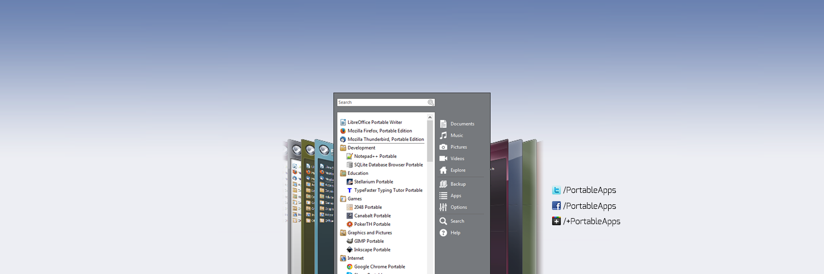Open the Backup menu
The height and width of the screenshot is (274, 824).
(453, 184)
